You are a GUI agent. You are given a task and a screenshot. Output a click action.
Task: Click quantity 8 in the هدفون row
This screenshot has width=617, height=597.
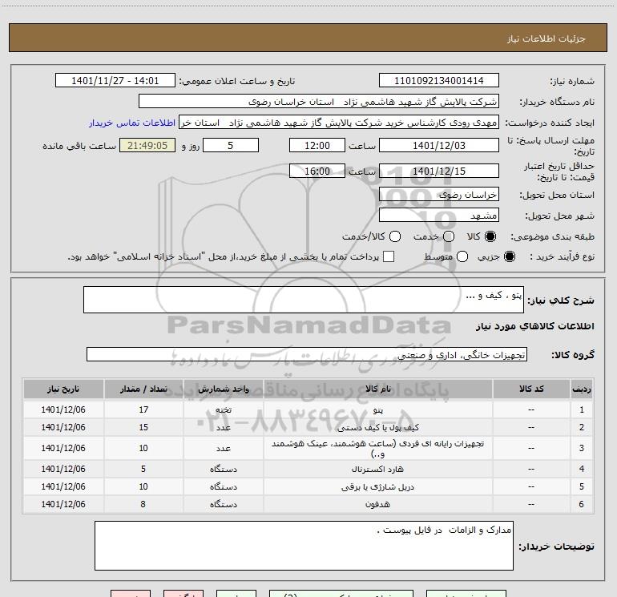tap(143, 504)
